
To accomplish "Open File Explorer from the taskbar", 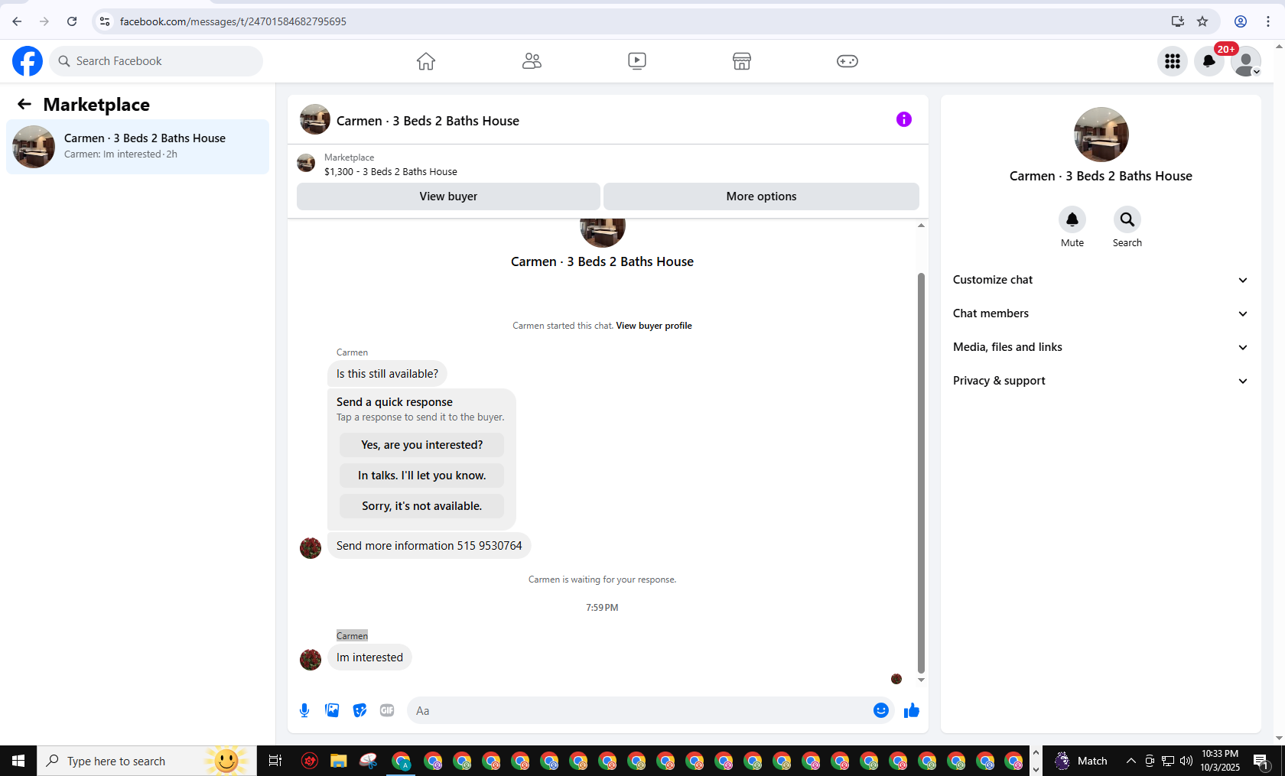I will click(338, 761).
